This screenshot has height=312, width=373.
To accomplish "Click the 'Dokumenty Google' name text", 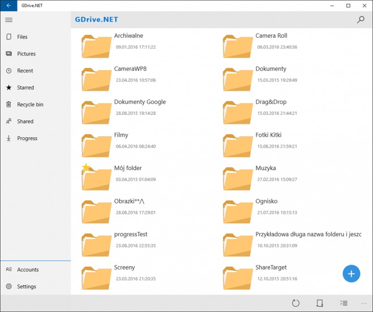I will point(140,102).
